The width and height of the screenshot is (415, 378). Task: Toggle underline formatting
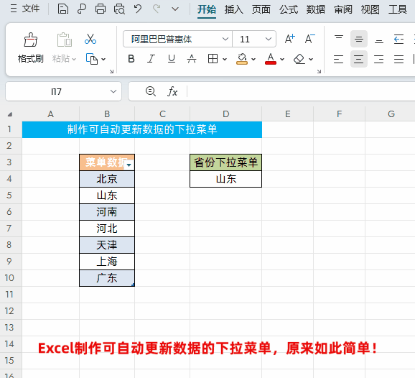pos(172,58)
